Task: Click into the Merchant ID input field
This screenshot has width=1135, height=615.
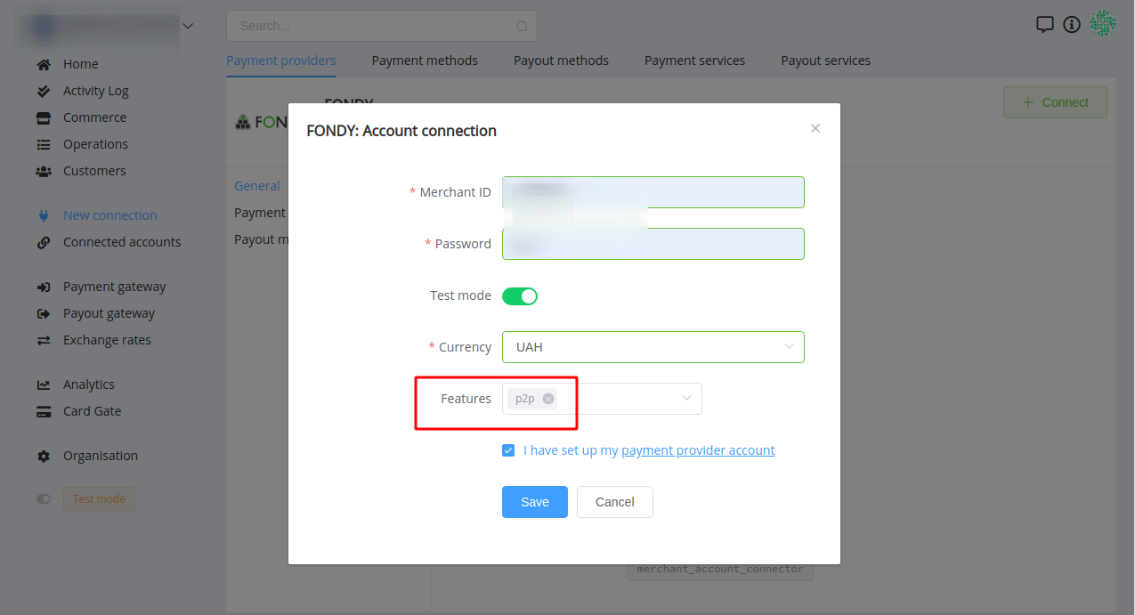Action: coord(653,192)
